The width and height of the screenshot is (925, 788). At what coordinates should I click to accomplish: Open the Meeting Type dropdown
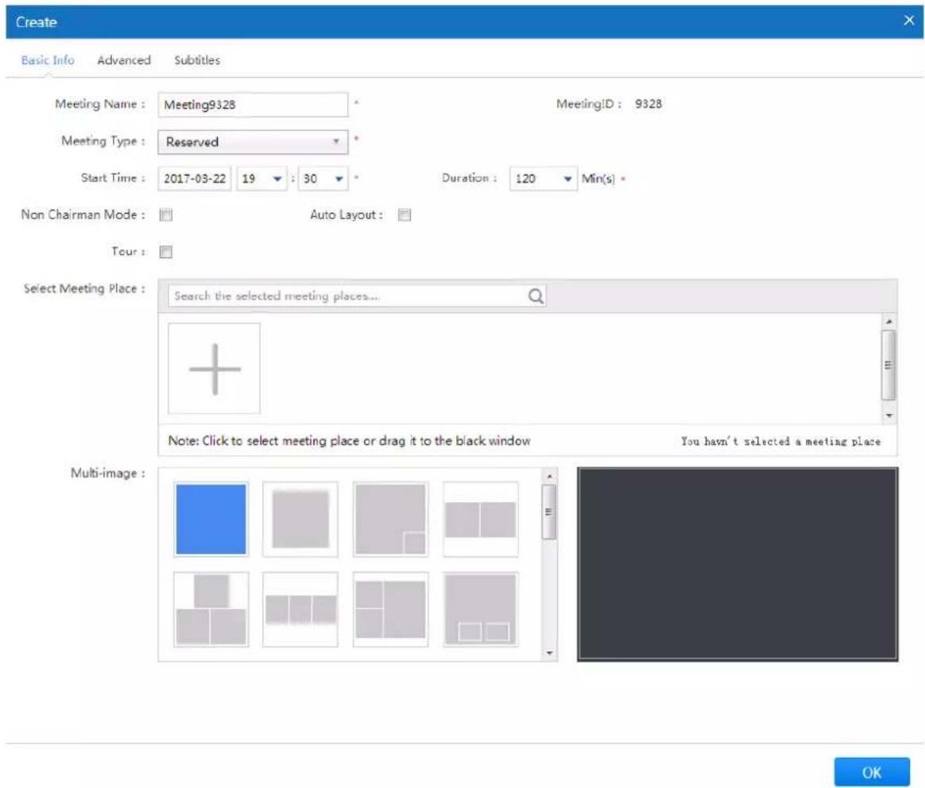tap(253, 142)
